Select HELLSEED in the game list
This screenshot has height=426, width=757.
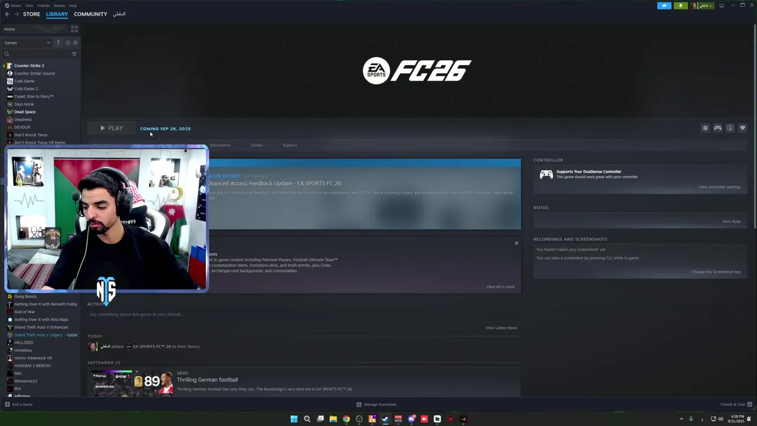click(x=24, y=343)
